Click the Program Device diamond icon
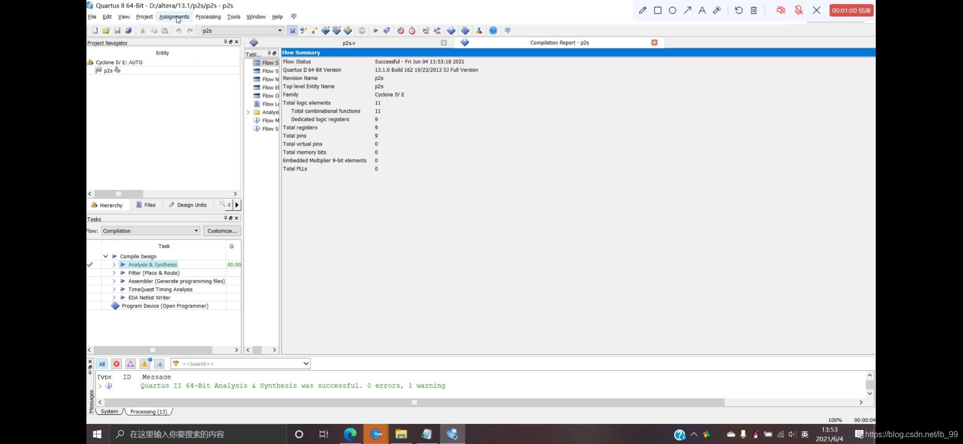This screenshot has height=444, width=963. [115, 306]
